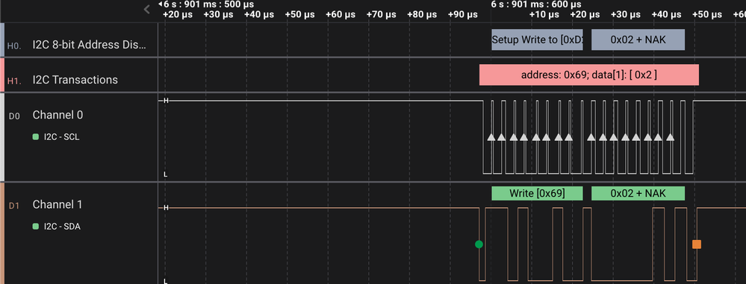
Task: Click the '+90 µs' time ruler label
Action: pyautogui.click(x=463, y=15)
